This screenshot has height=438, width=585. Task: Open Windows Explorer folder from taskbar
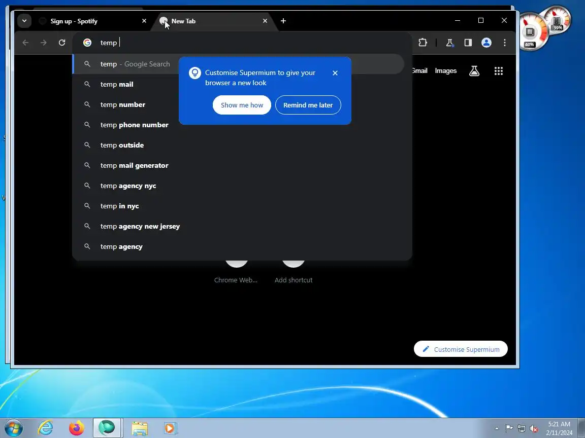140,428
